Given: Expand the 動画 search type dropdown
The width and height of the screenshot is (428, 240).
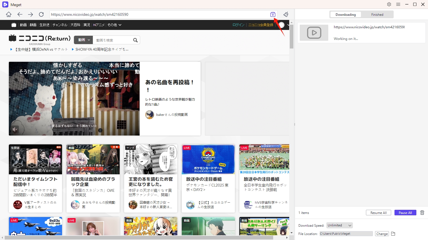Looking at the screenshot, I should click(83, 40).
